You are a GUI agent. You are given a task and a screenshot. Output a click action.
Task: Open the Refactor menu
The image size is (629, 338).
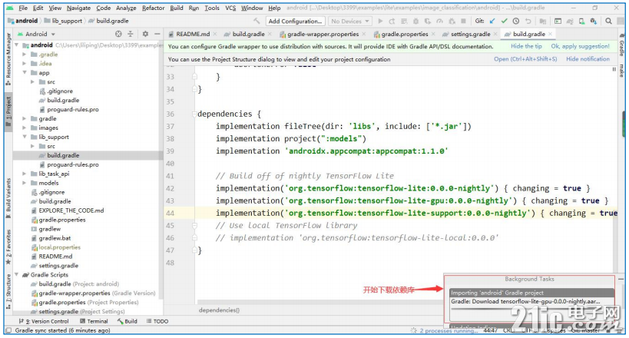click(x=154, y=8)
